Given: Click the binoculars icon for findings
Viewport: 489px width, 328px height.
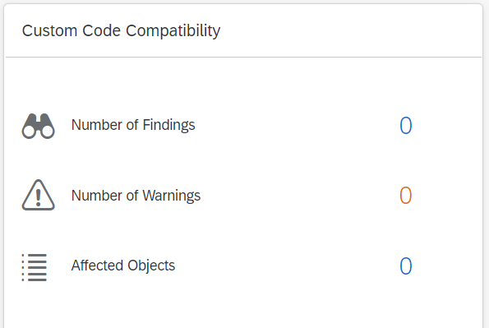Looking at the screenshot, I should click(x=38, y=126).
